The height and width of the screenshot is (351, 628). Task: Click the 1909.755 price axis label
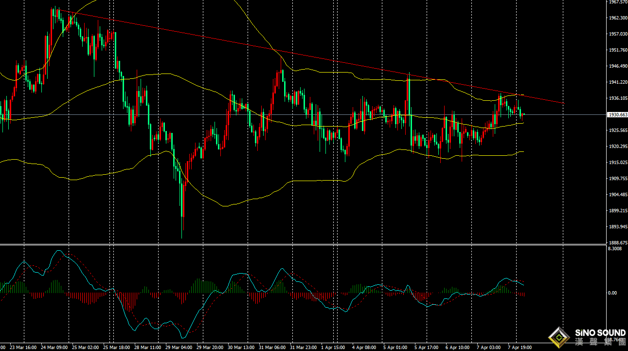[x=617, y=179]
